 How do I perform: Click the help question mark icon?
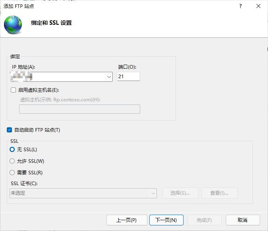point(241,6)
